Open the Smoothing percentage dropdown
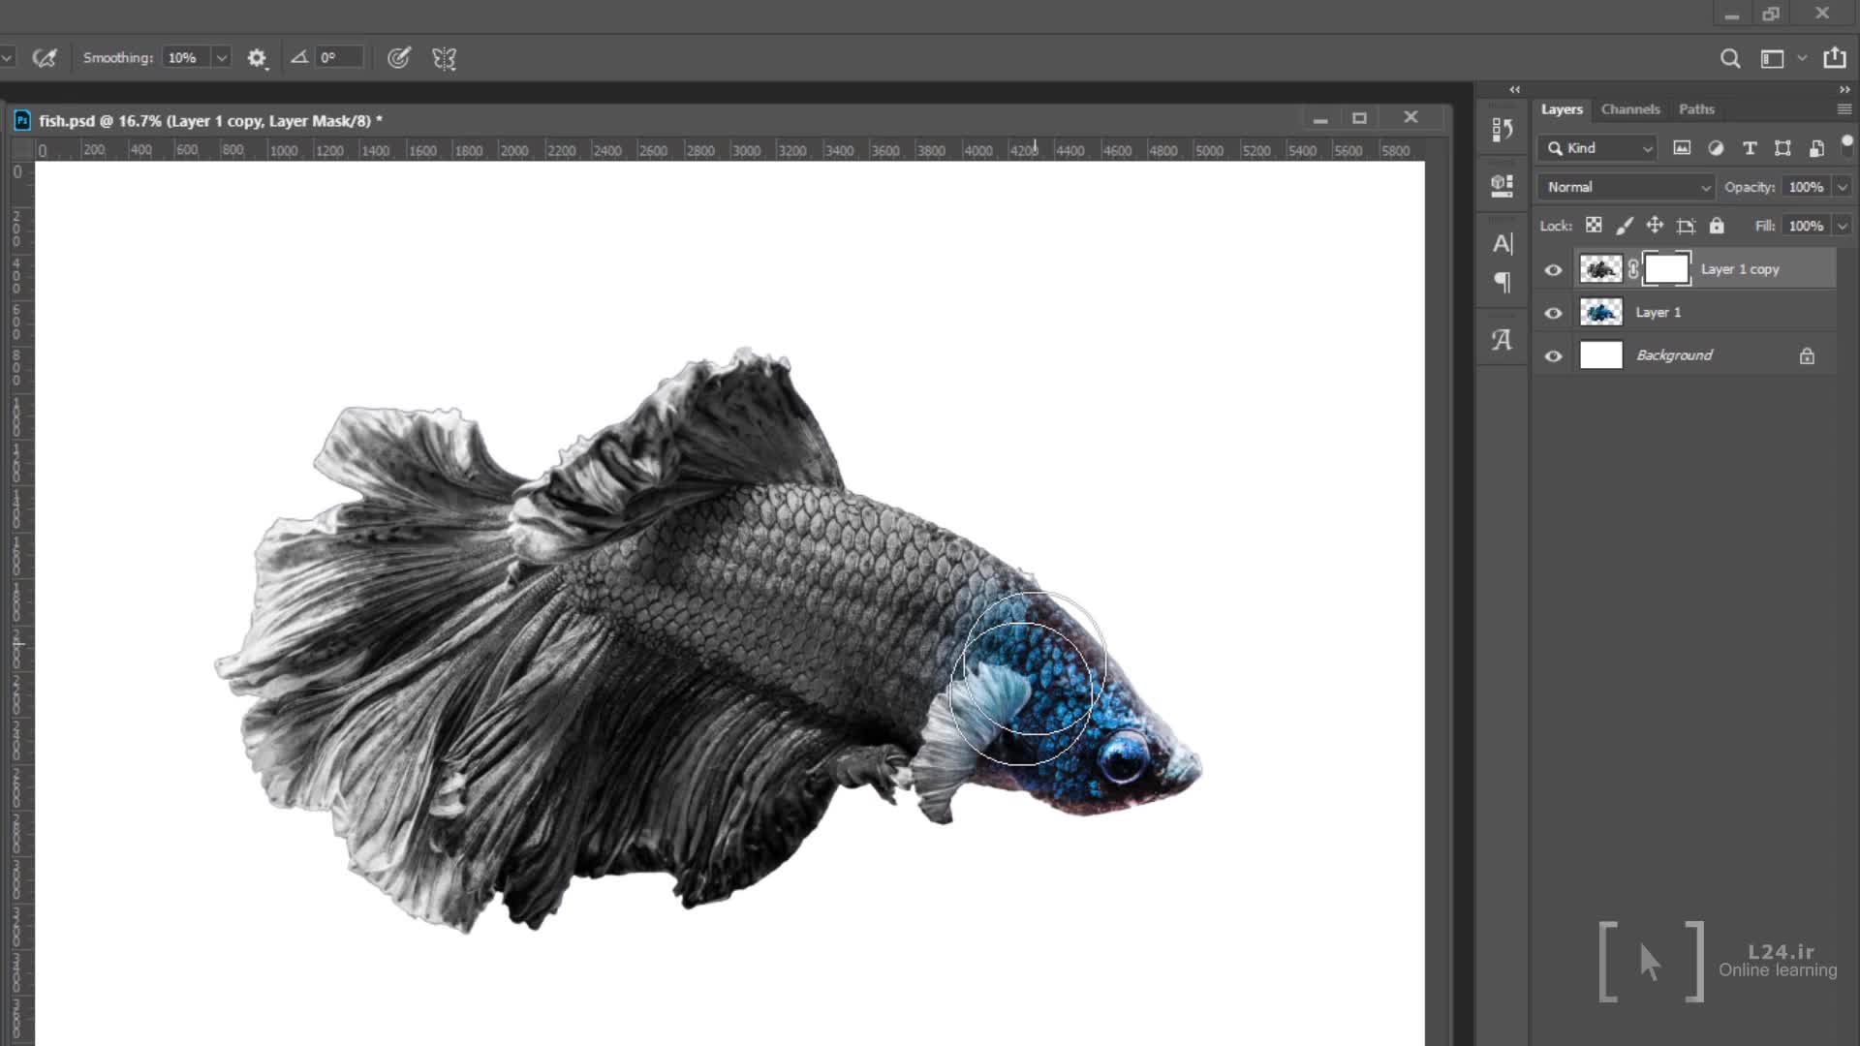The height and width of the screenshot is (1046, 1860). click(x=222, y=58)
